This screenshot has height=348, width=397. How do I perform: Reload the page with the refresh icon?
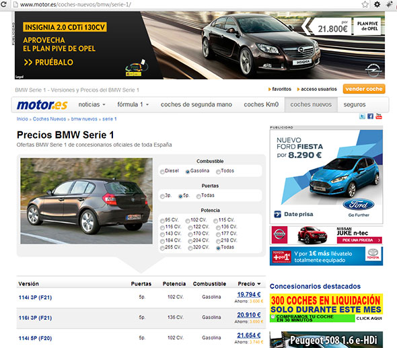click(x=3, y=4)
